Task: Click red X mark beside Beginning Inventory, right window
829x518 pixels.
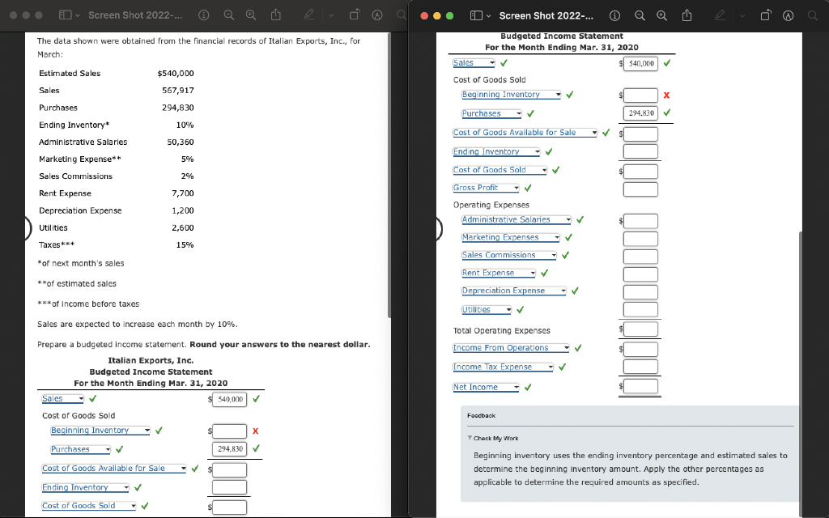Action: tap(666, 96)
